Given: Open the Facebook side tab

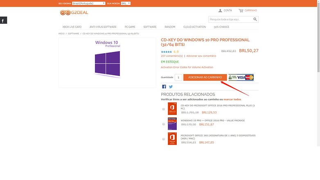Looking at the screenshot, I should (x=3, y=20).
